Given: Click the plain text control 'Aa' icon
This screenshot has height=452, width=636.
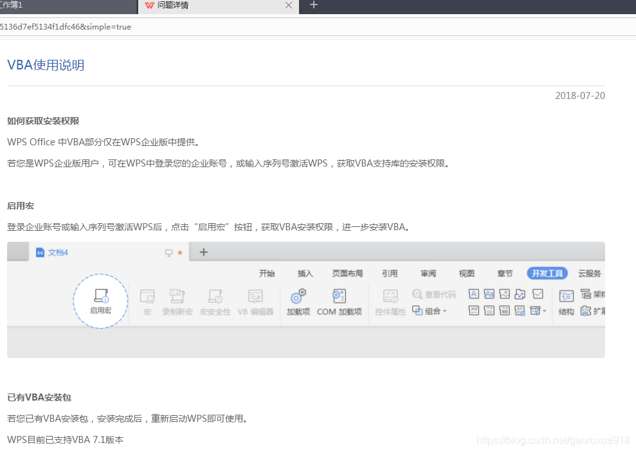Looking at the screenshot, I should pos(489,294).
